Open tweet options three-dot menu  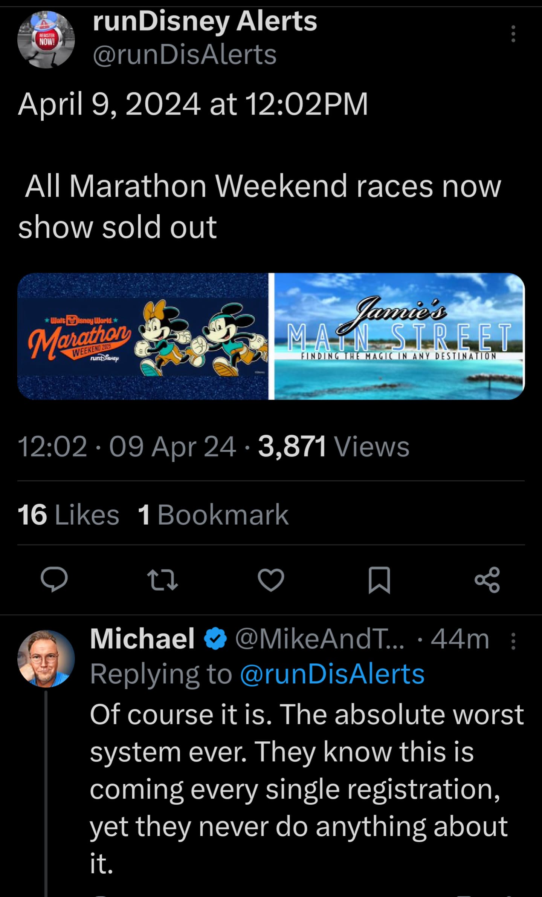pyautogui.click(x=513, y=34)
